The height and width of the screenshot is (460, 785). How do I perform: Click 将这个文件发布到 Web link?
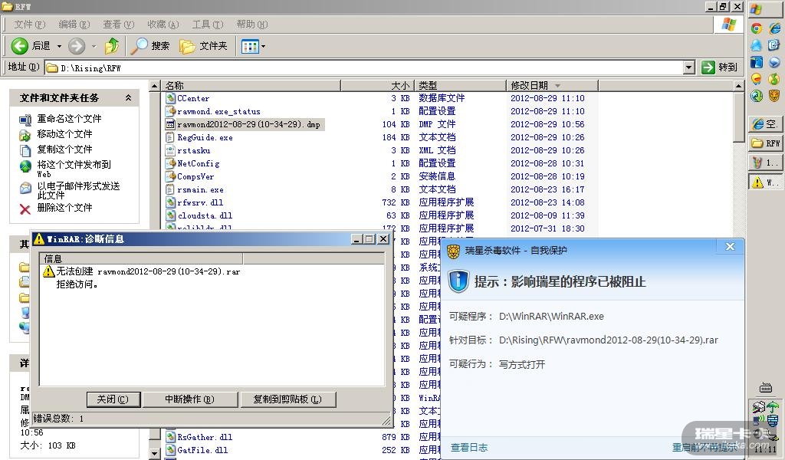click(x=74, y=169)
